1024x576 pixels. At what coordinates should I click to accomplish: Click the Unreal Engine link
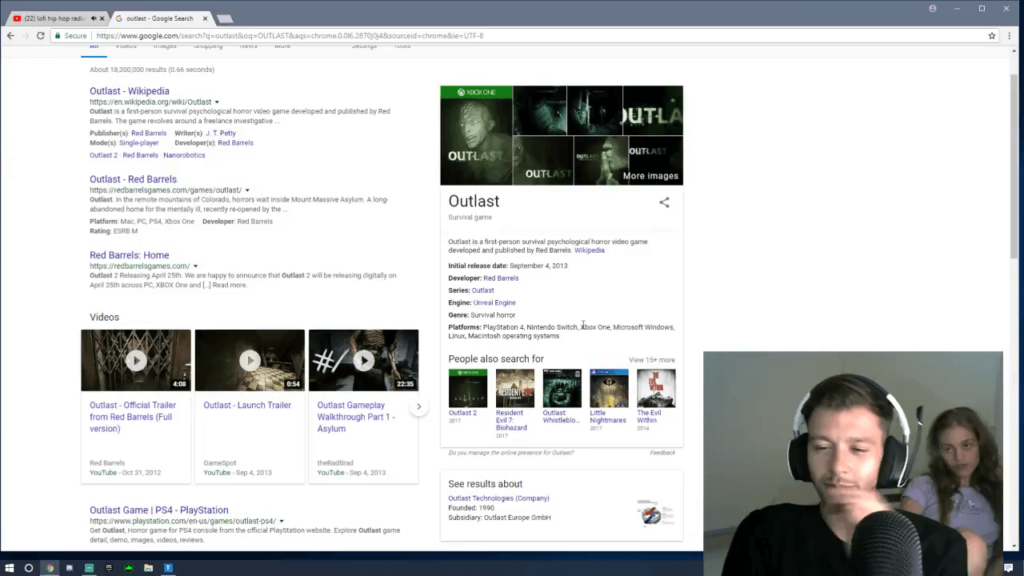[494, 302]
